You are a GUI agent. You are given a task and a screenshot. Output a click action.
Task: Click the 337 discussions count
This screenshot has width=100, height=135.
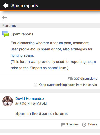tap(86, 79)
